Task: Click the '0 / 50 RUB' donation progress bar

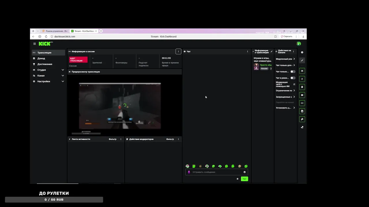Action: [54, 200]
